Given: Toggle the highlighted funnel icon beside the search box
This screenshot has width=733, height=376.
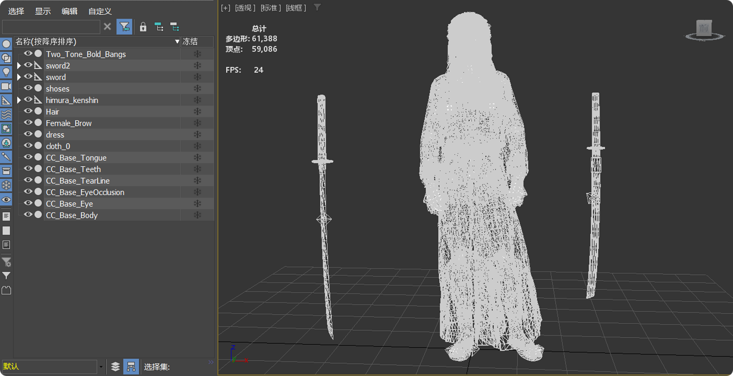Looking at the screenshot, I should pyautogui.click(x=125, y=27).
